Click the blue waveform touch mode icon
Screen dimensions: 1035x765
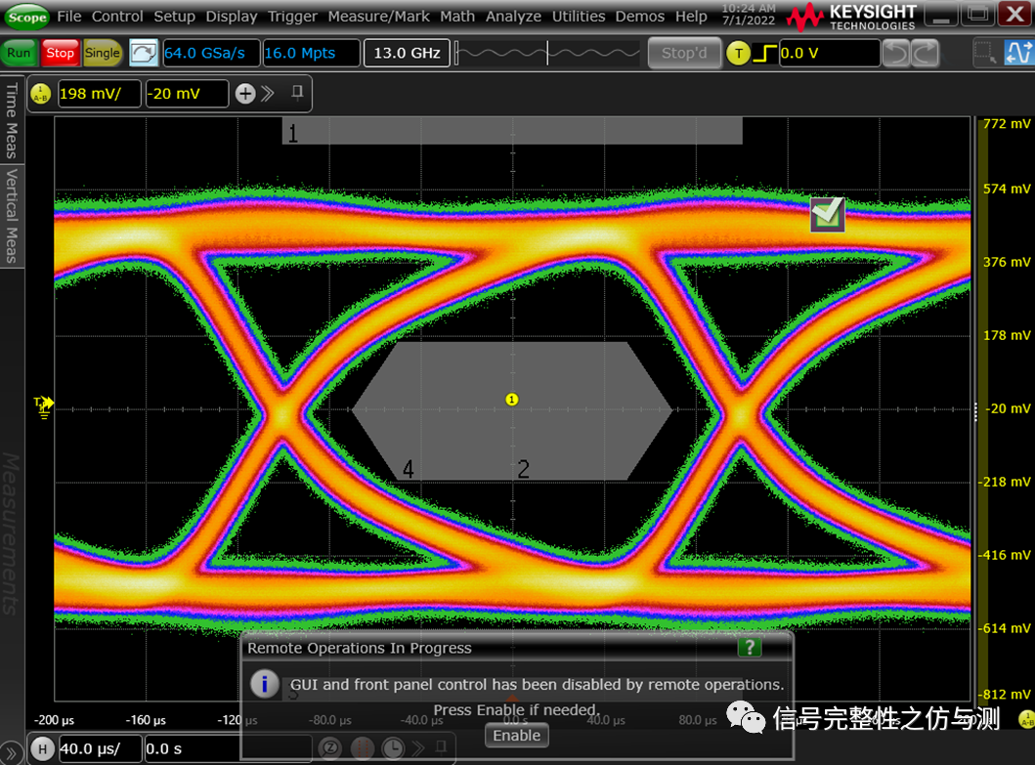coord(1018,53)
